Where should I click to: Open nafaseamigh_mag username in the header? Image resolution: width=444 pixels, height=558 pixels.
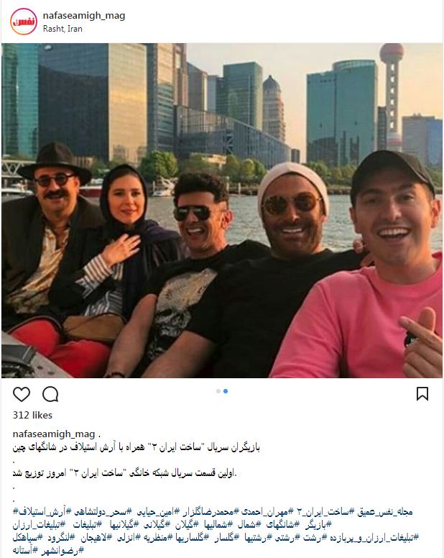coord(84,16)
